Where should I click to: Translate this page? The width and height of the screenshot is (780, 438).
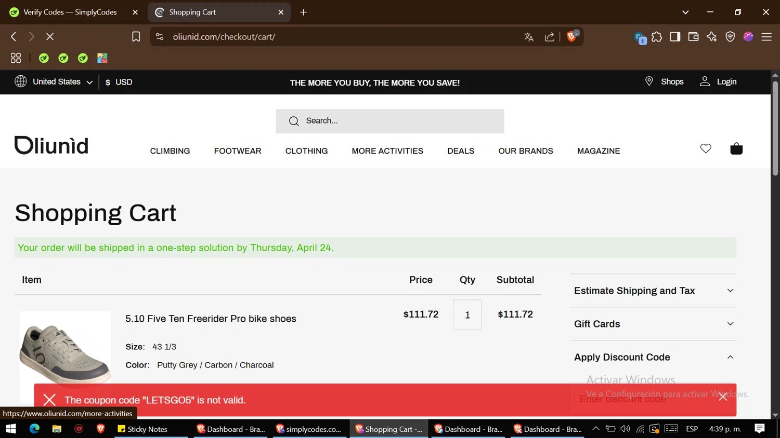[x=529, y=37]
